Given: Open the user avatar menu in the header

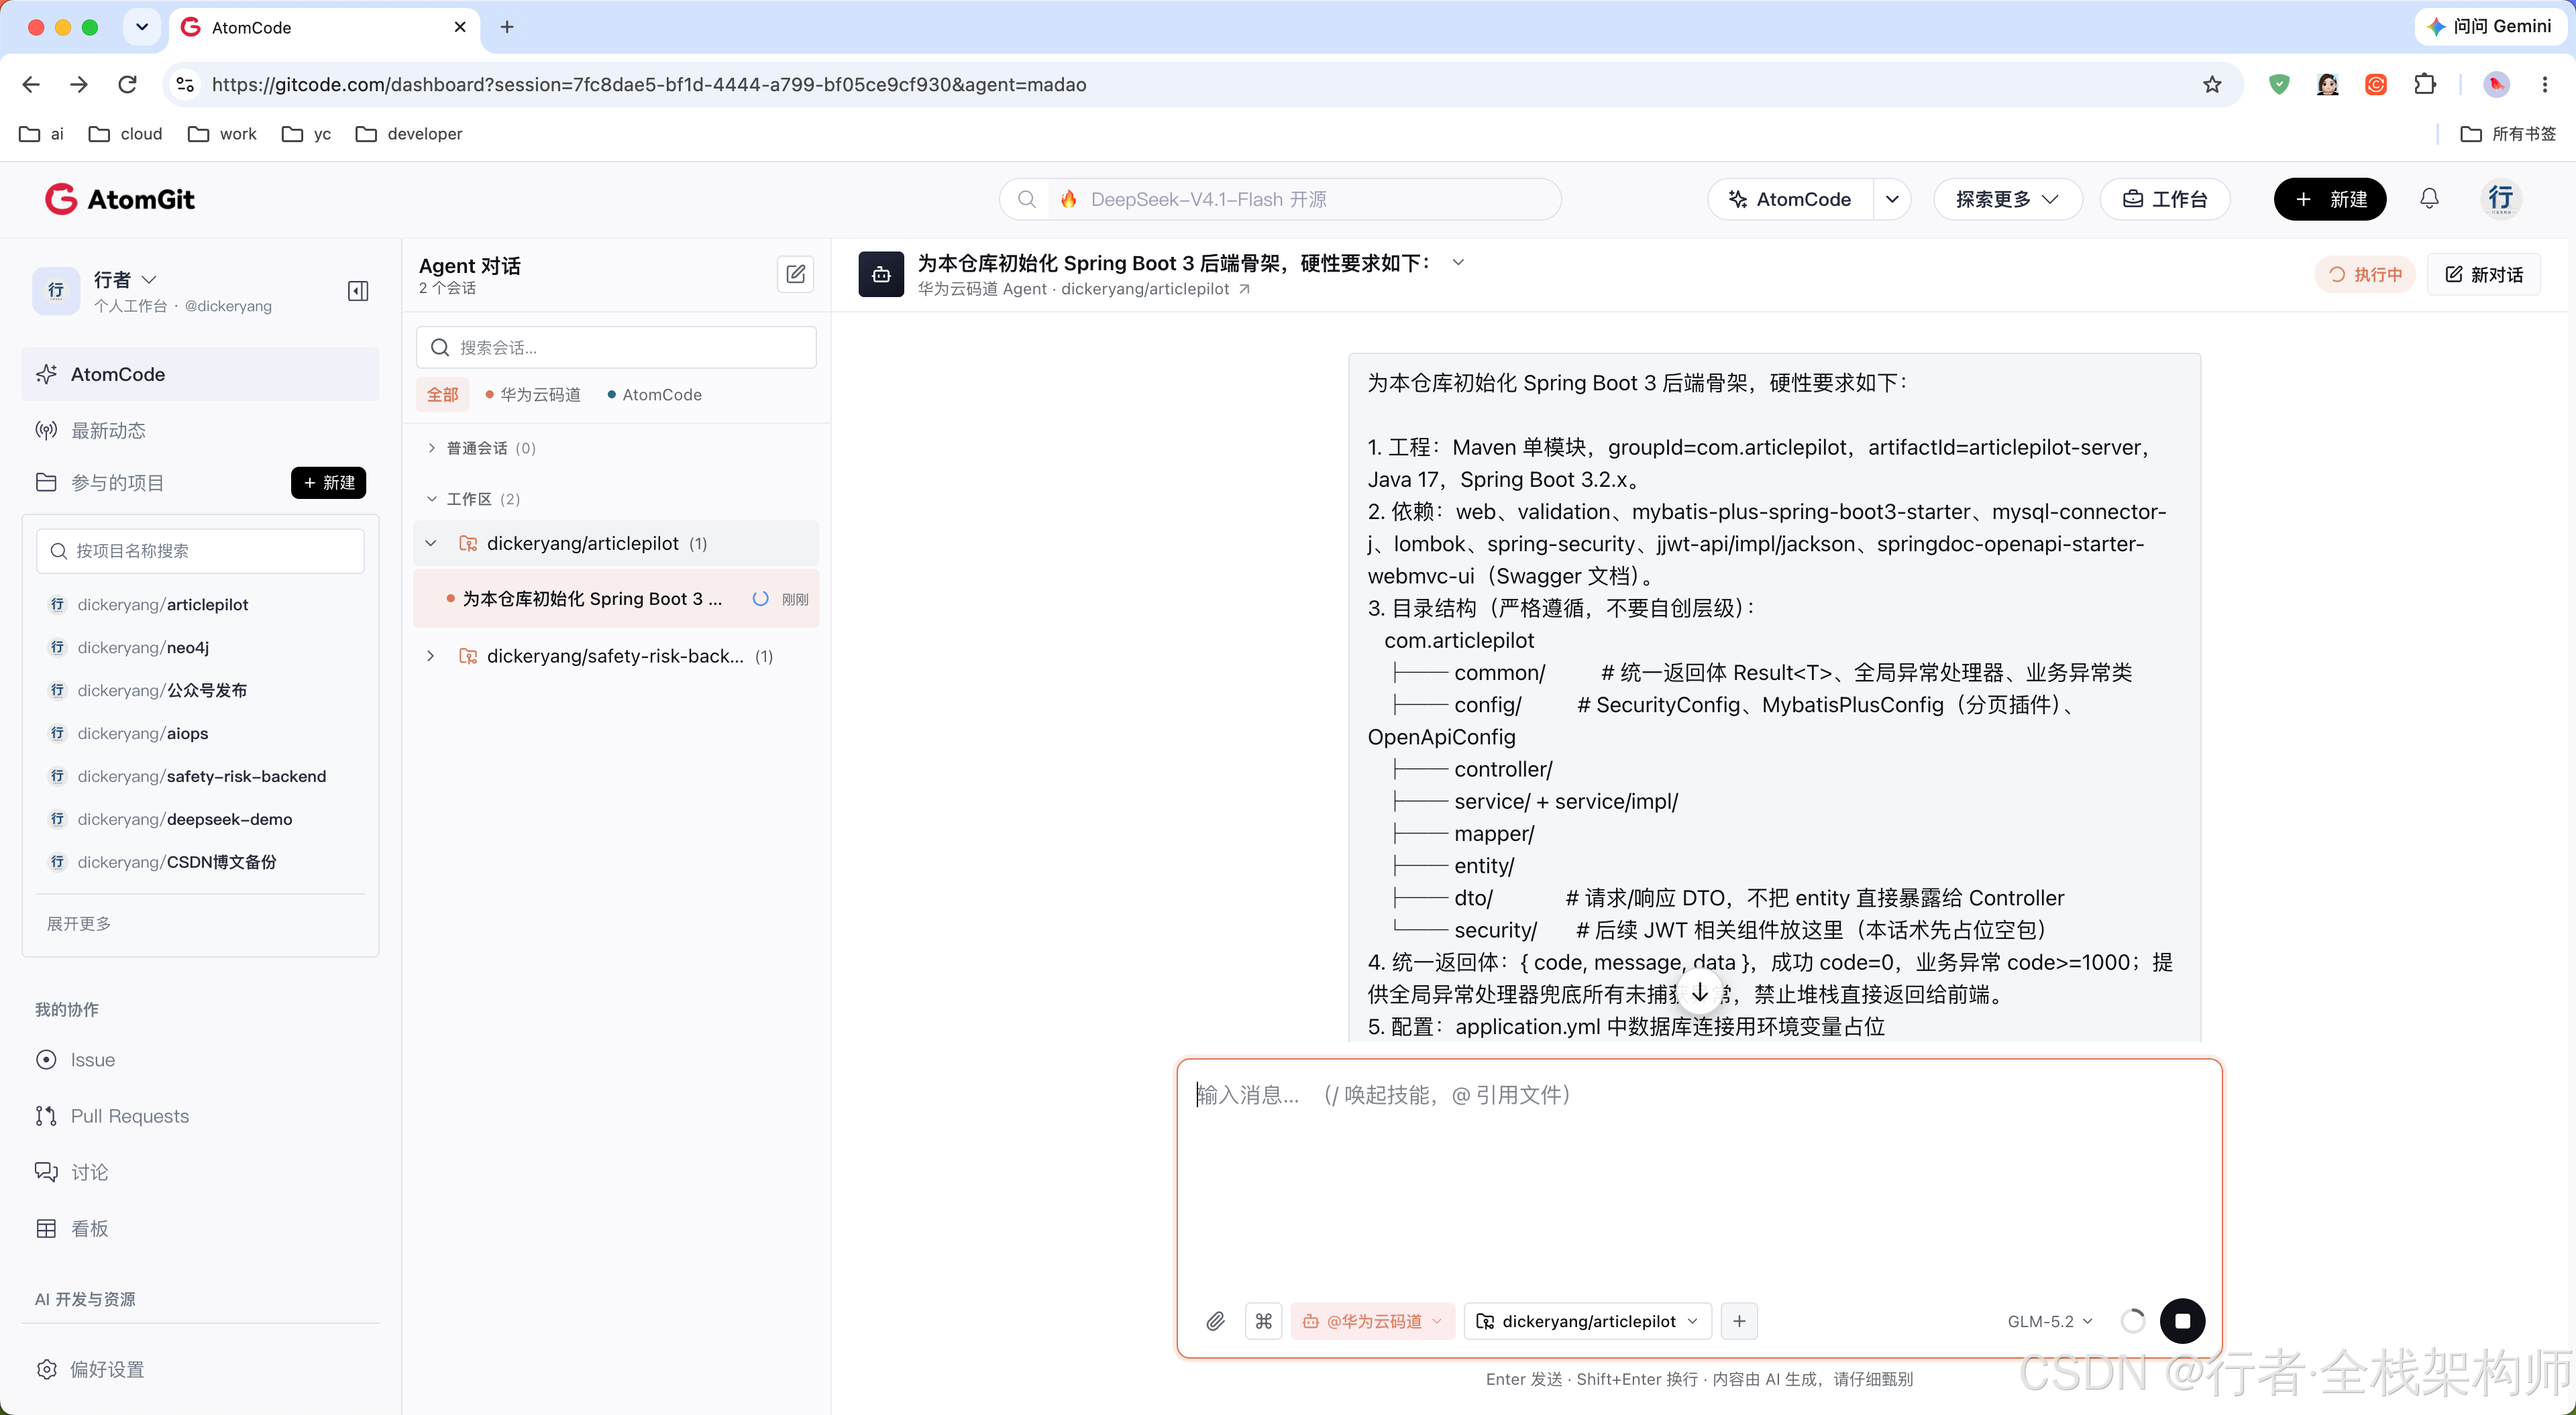Looking at the screenshot, I should click(x=2500, y=199).
